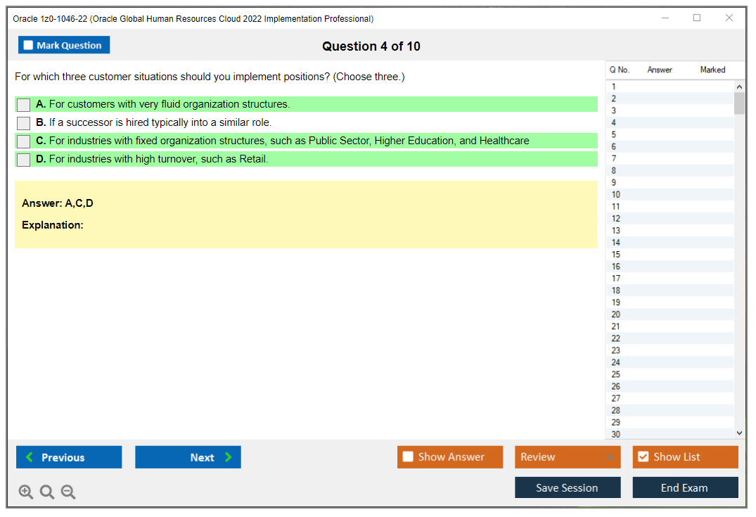Screen dimensions: 756x517
Task: Click the End Exam button
Action: coord(685,487)
